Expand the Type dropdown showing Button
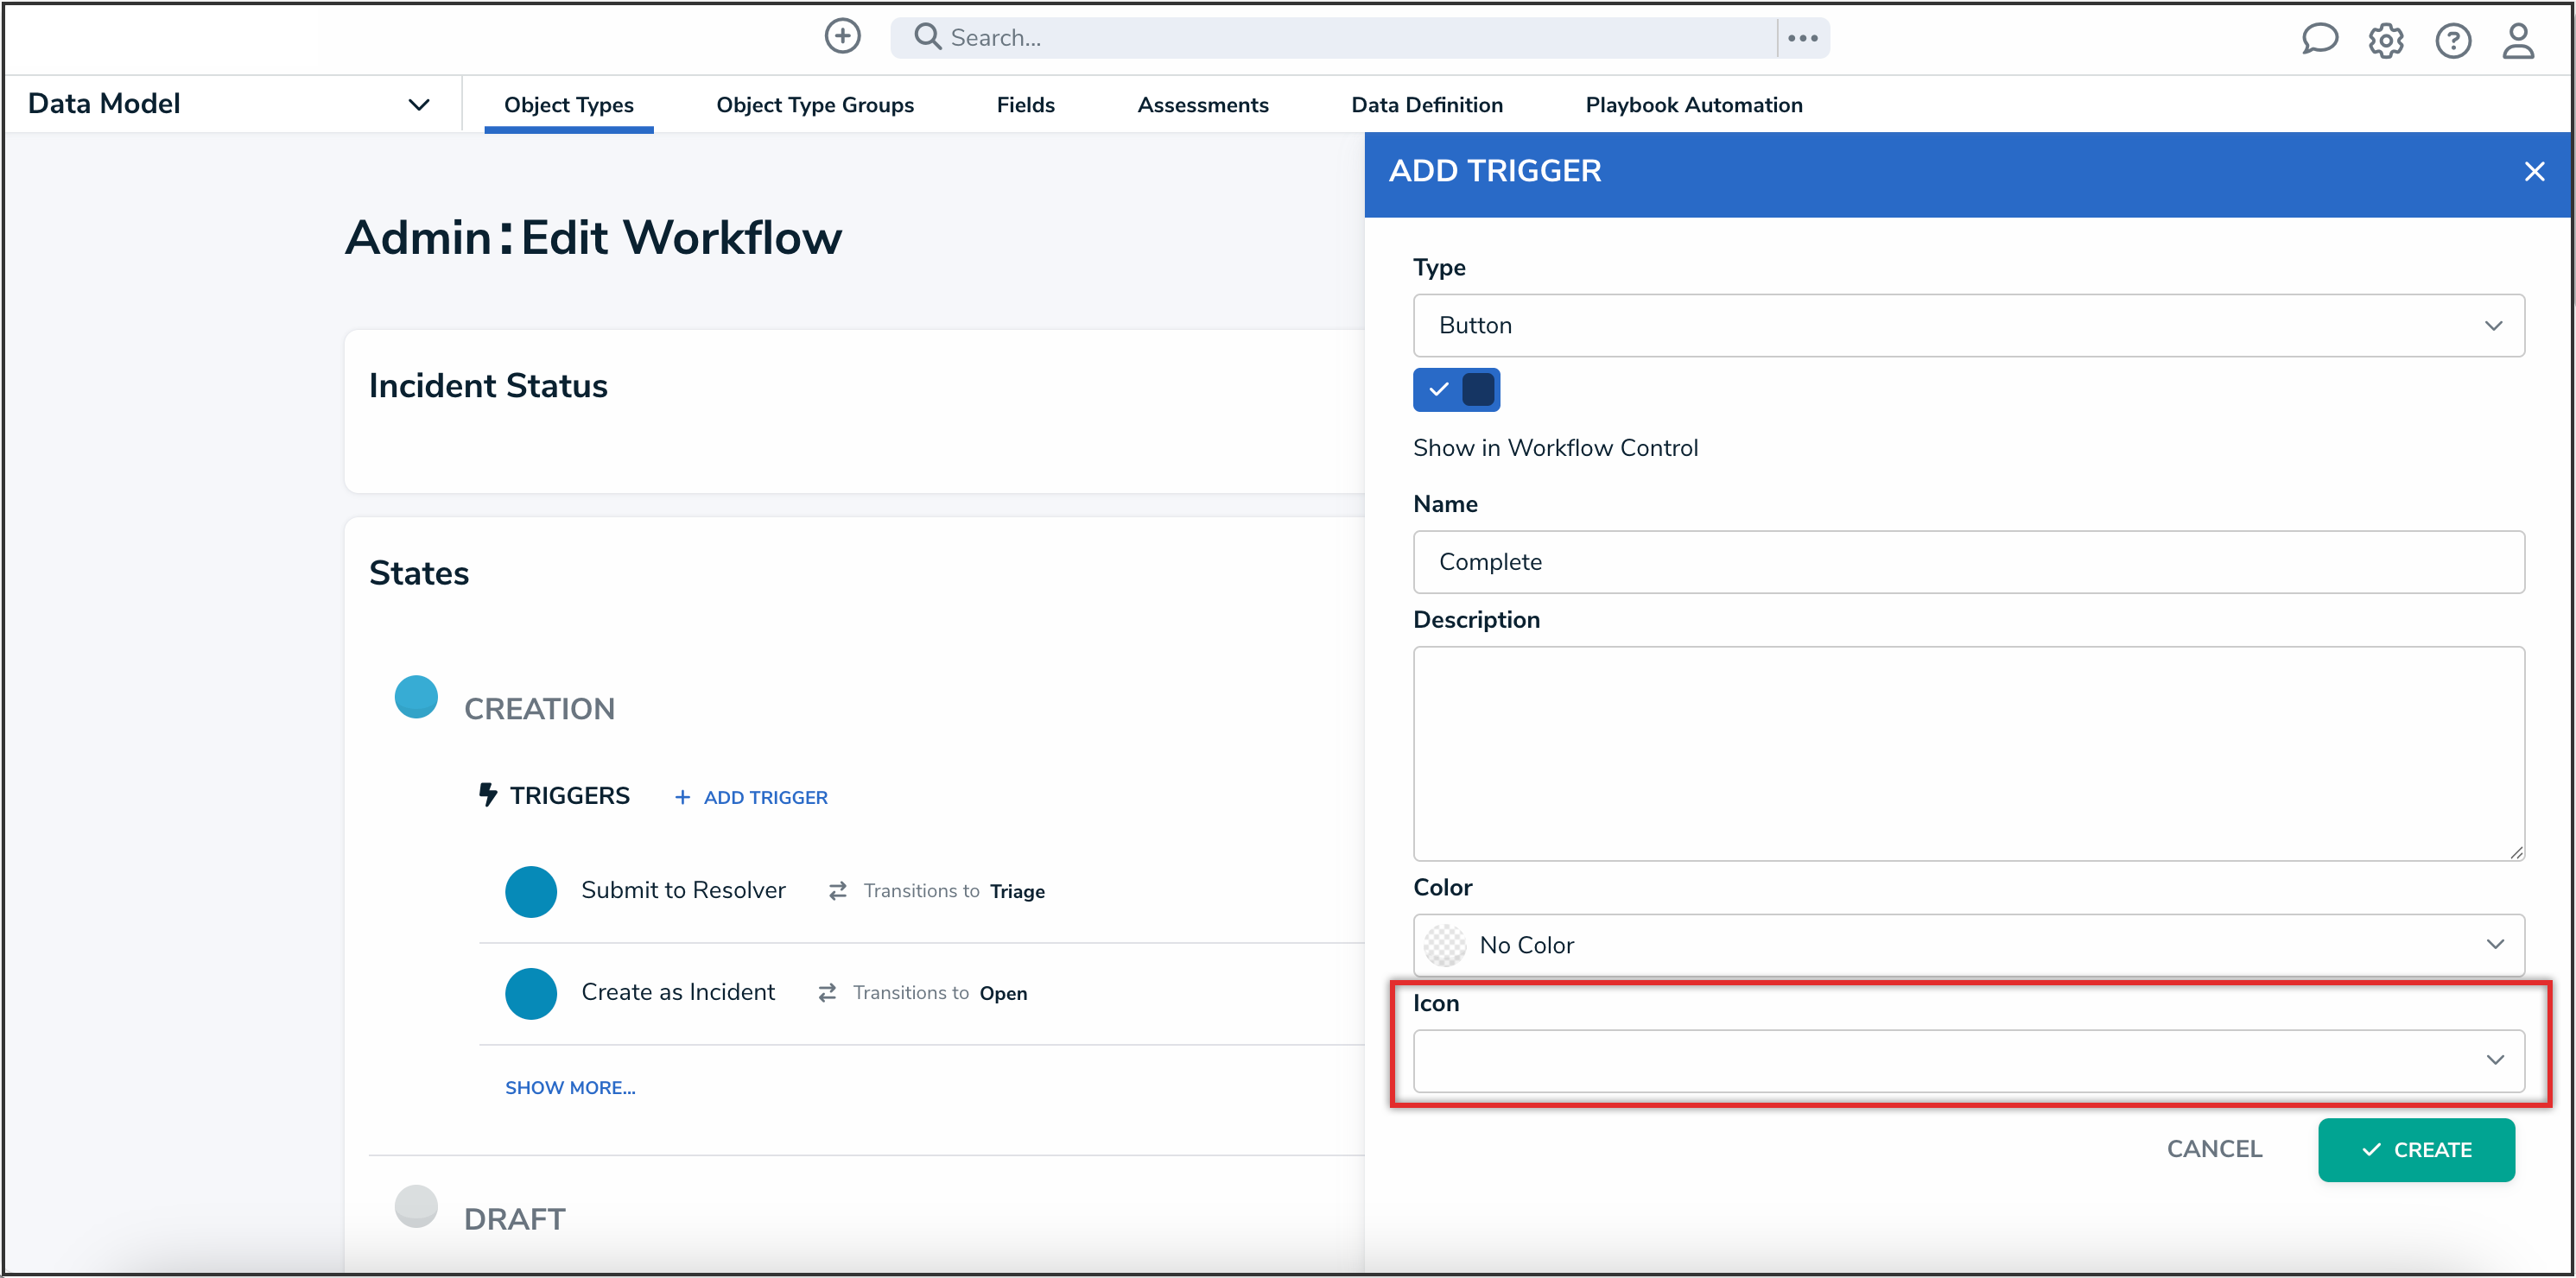Image resolution: width=2576 pixels, height=1278 pixels. pyautogui.click(x=1967, y=325)
